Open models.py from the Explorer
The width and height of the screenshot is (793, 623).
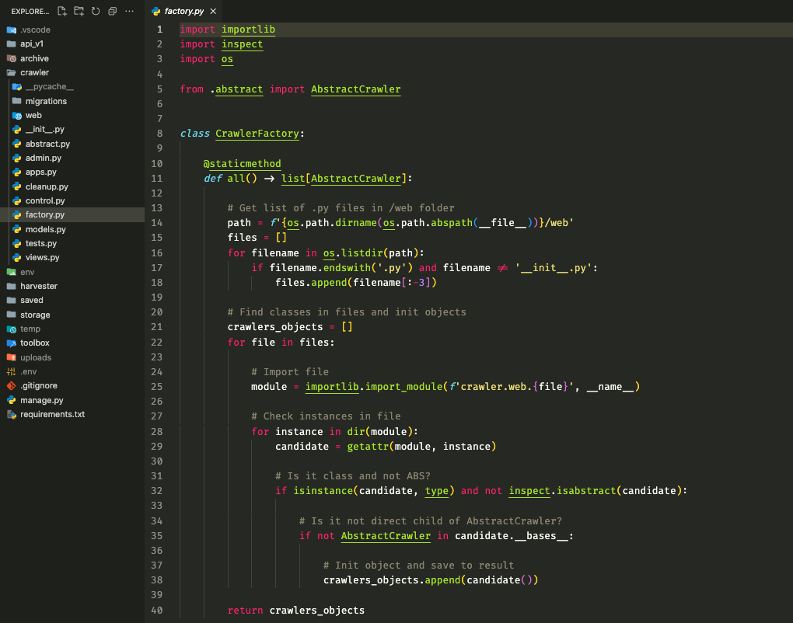pos(72,229)
